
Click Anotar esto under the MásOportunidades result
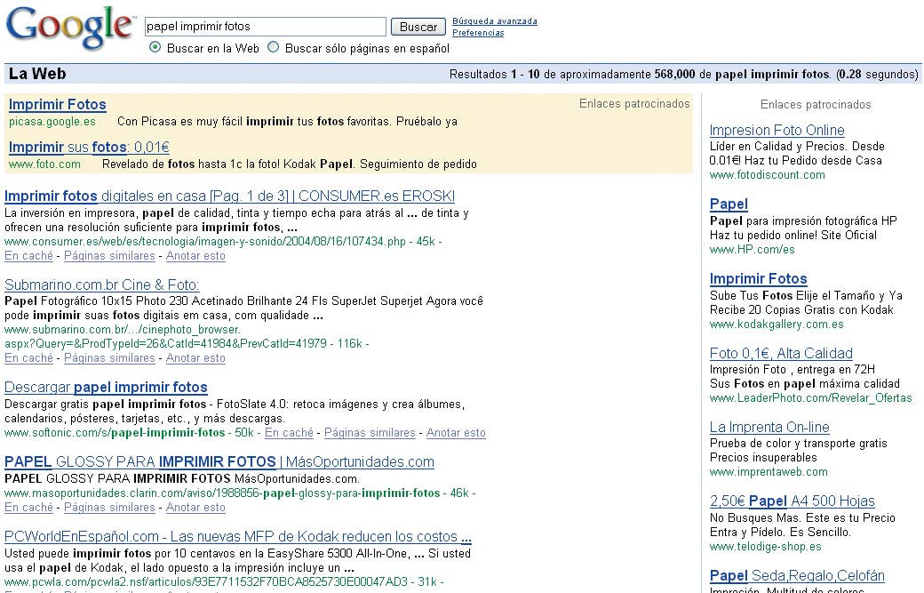195,508
